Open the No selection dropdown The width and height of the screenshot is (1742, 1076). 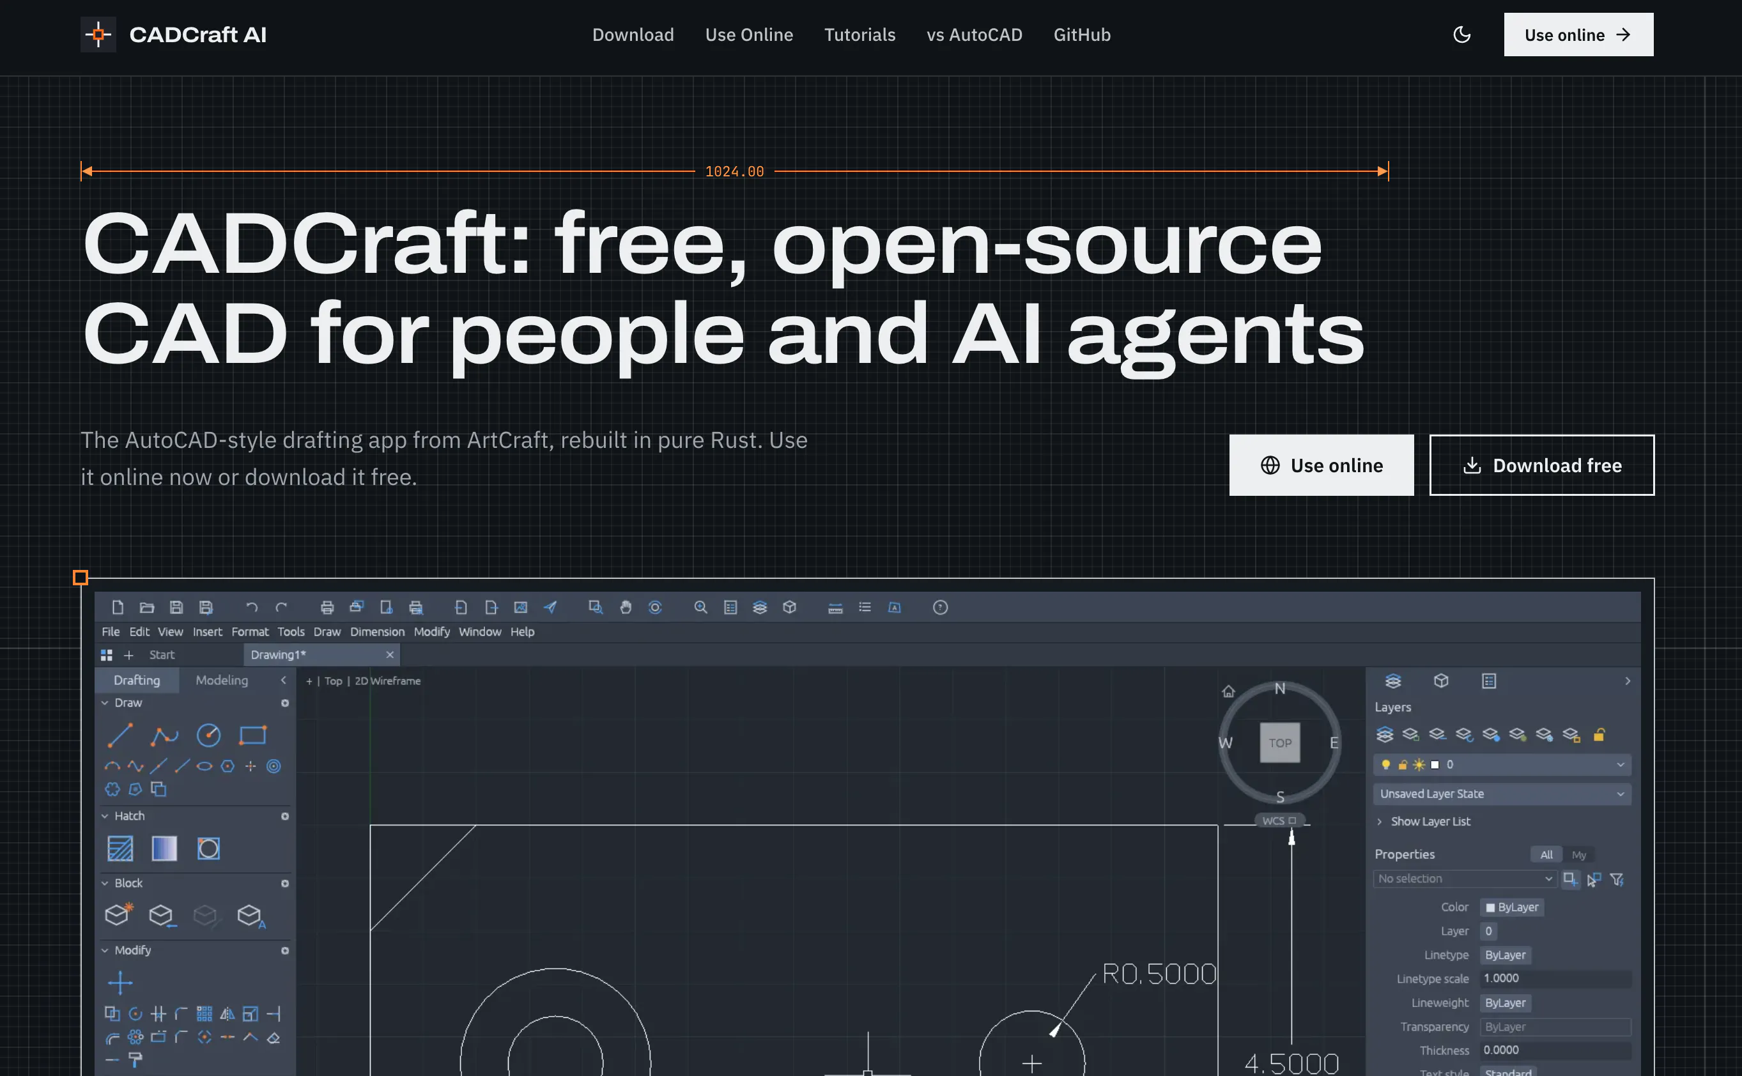point(1465,879)
